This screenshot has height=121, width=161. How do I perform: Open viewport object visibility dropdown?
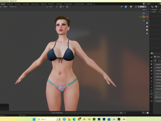122,7
